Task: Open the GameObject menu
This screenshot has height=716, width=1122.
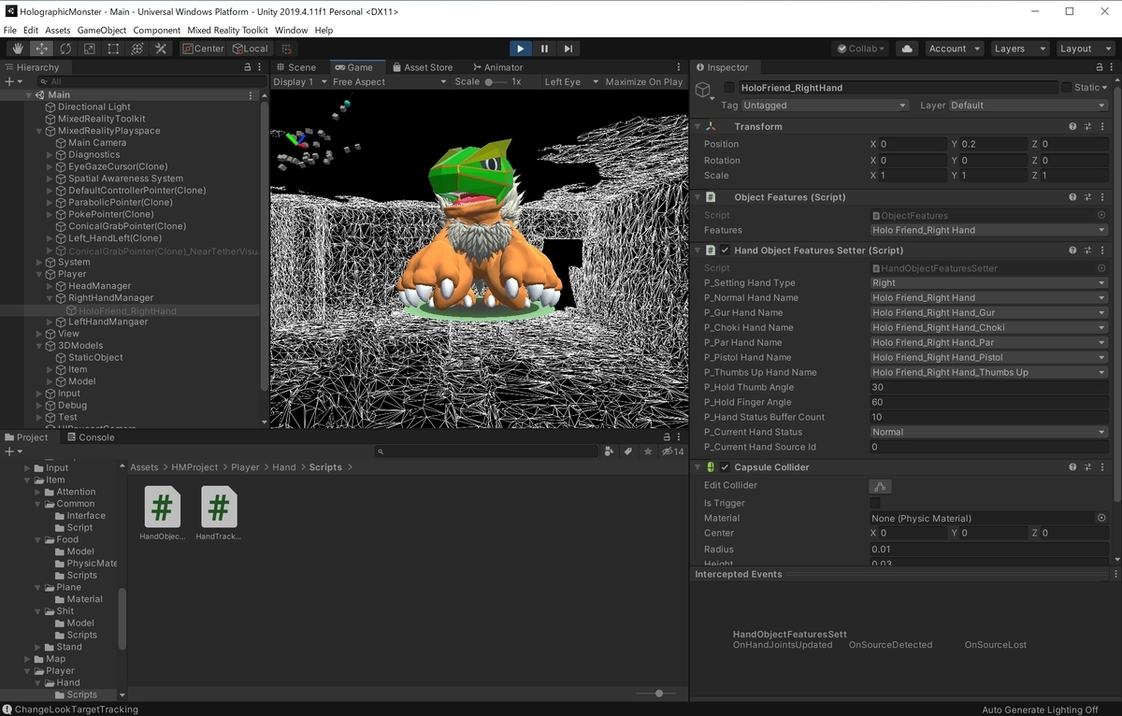Action: (x=101, y=30)
